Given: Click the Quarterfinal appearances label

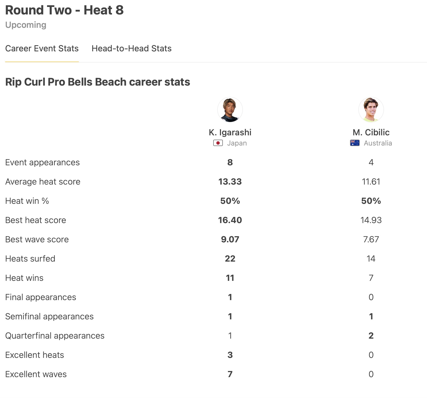Looking at the screenshot, I should point(55,336).
